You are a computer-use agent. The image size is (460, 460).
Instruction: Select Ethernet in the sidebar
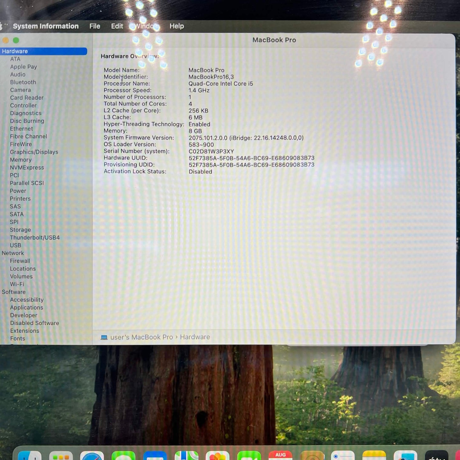[21, 129]
